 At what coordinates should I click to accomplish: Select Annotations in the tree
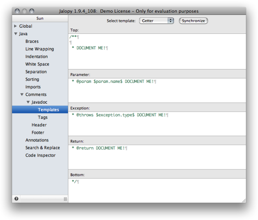tap(37, 140)
